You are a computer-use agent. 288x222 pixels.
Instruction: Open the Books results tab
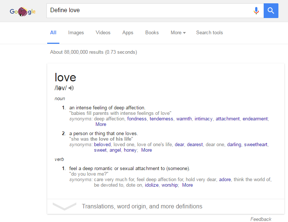point(152,32)
